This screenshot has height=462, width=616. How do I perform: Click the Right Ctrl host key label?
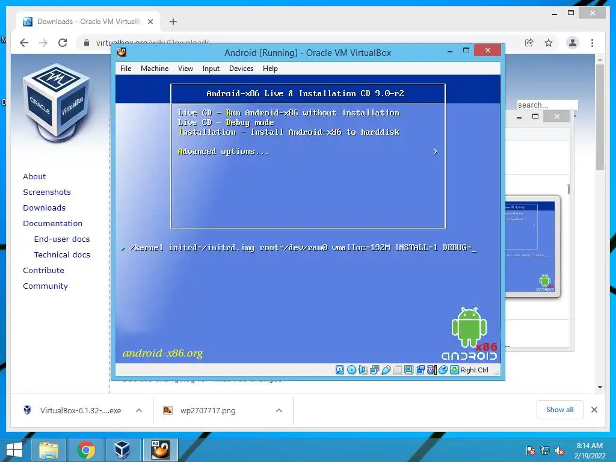tap(474, 370)
